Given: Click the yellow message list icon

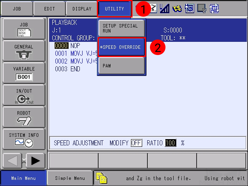Looking at the screenshot, I should [x=102, y=178].
